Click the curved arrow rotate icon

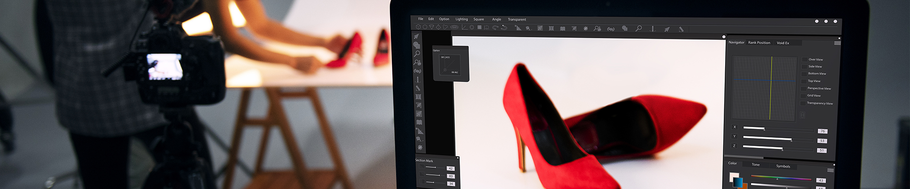pos(495,27)
